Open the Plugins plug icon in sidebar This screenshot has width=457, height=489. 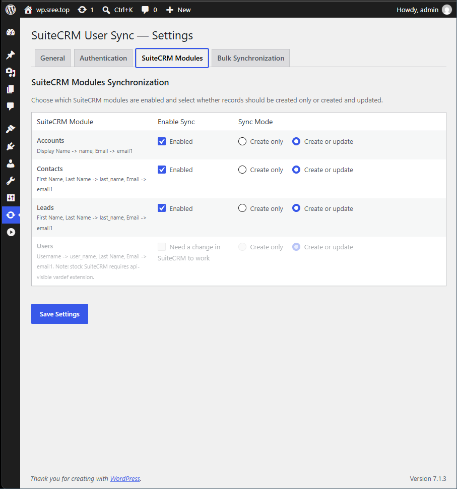point(11,146)
